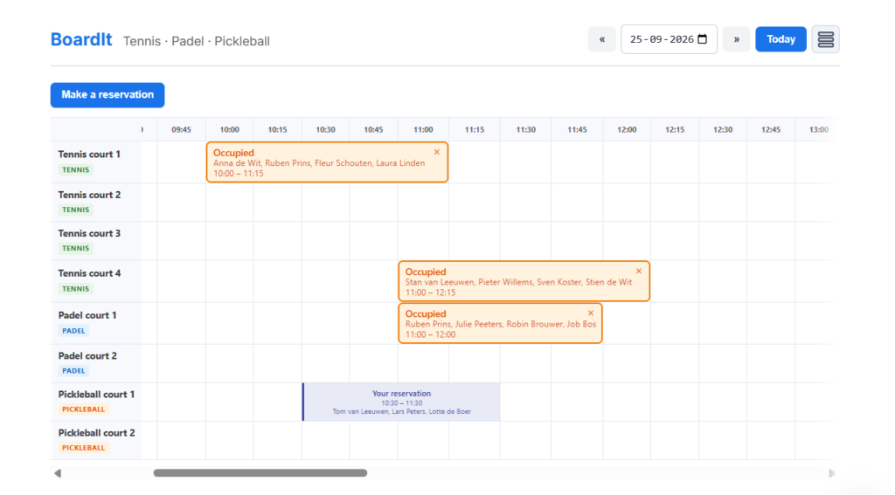
Task: Click the 09:45 time header
Action: 181,130
